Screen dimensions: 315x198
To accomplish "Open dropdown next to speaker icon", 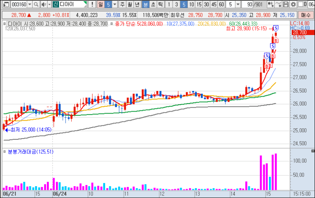I will [49, 4].
